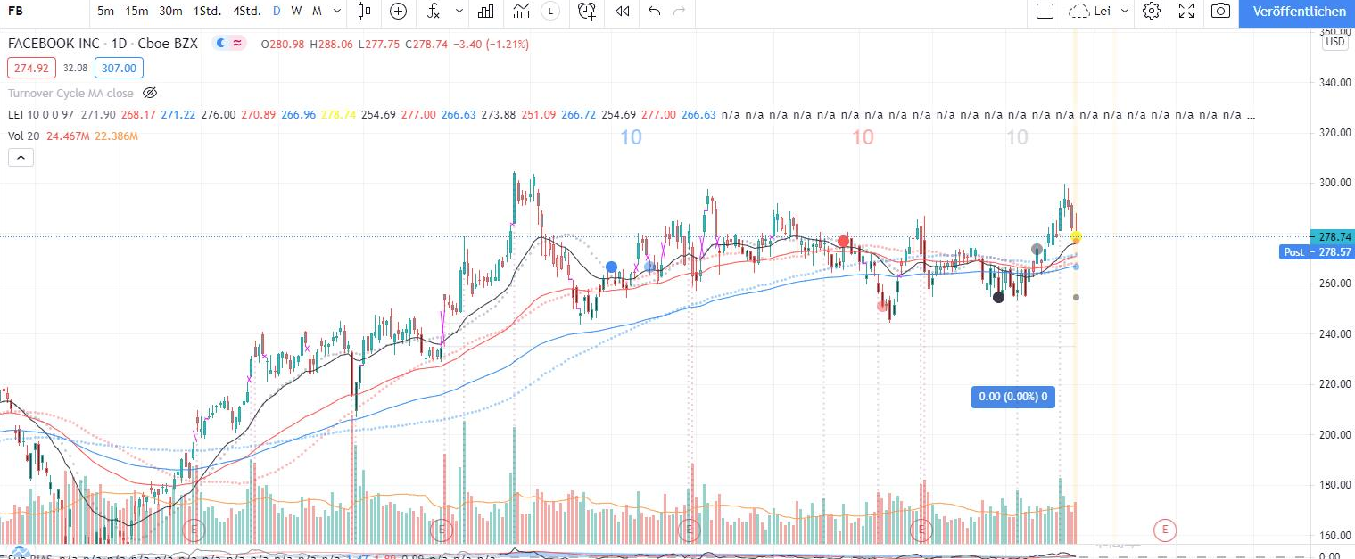Select the LEI 10 0 0 97 indicator legend
Screen dimensions: 1355x559
pos(42,115)
